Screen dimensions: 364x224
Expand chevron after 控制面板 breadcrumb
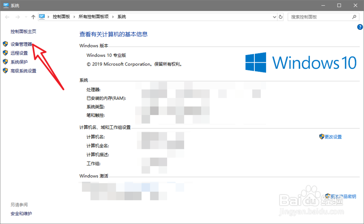(74, 17)
